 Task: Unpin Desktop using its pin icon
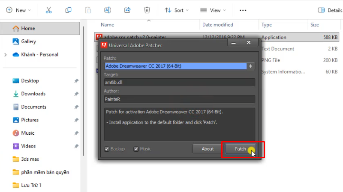pos(76,81)
